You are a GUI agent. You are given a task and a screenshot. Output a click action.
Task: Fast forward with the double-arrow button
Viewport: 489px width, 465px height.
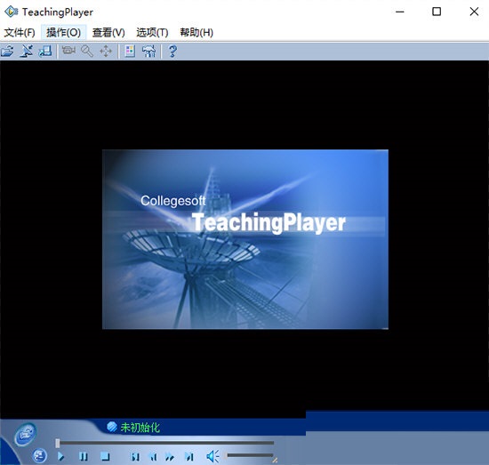(x=170, y=457)
